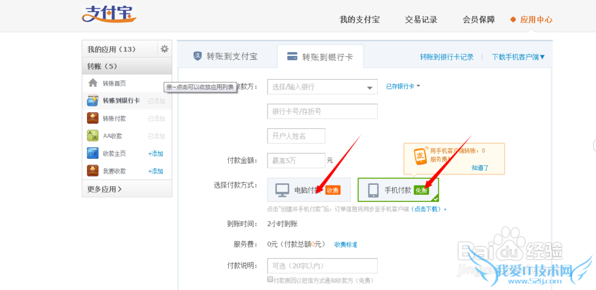
Task: Switch to 转账到银行卡 tab
Action: click(320, 56)
